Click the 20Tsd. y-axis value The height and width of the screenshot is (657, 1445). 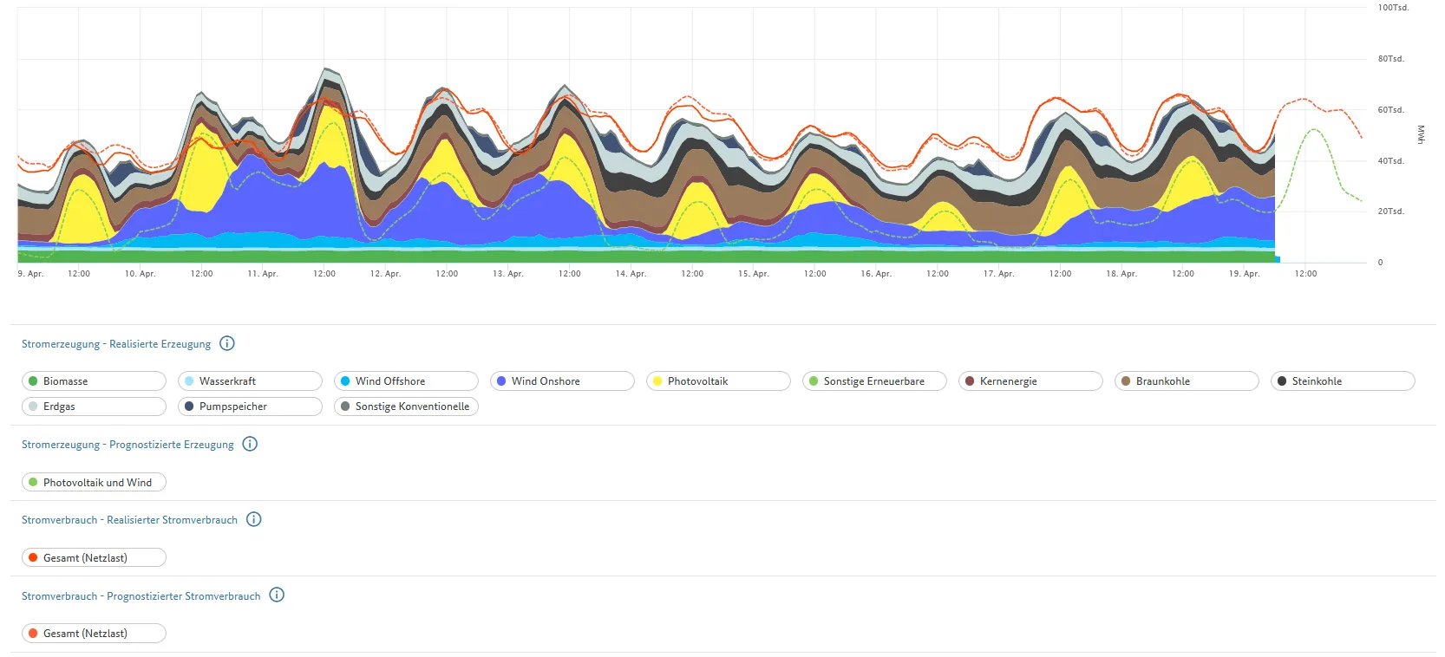[1390, 211]
